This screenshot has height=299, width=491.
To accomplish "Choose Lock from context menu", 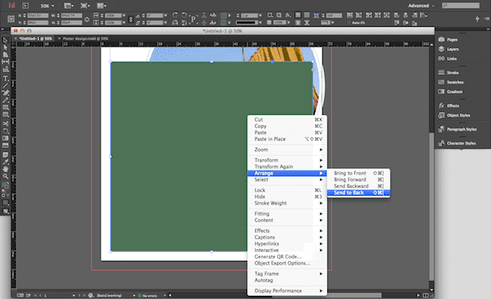I will [287, 190].
